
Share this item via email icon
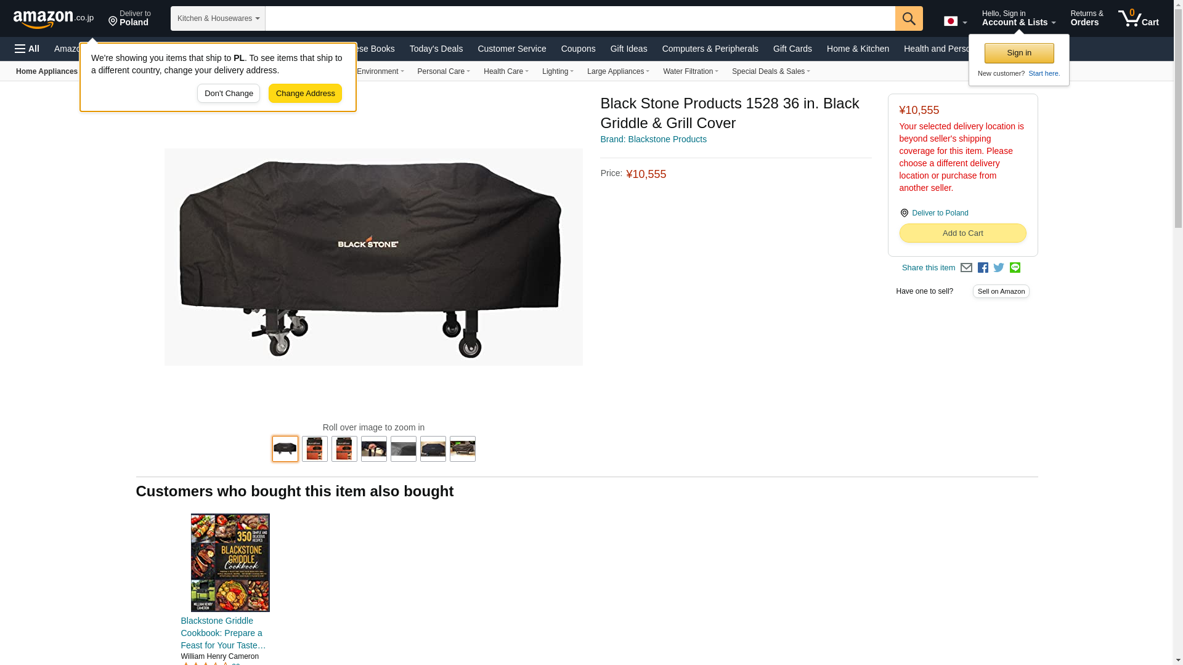[x=966, y=268]
